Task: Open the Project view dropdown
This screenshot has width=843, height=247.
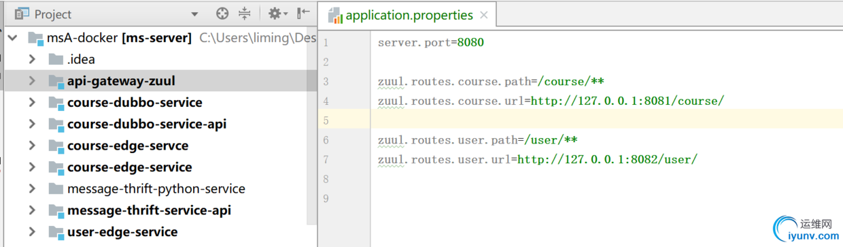Action: click(x=194, y=14)
